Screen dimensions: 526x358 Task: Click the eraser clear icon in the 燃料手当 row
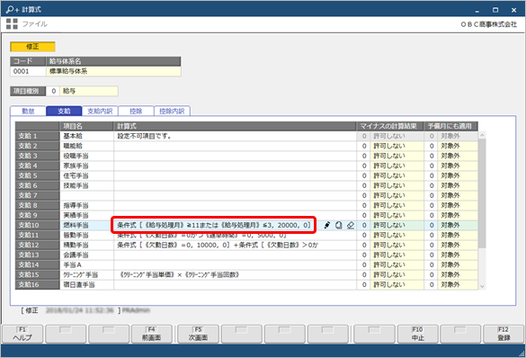pyautogui.click(x=351, y=225)
